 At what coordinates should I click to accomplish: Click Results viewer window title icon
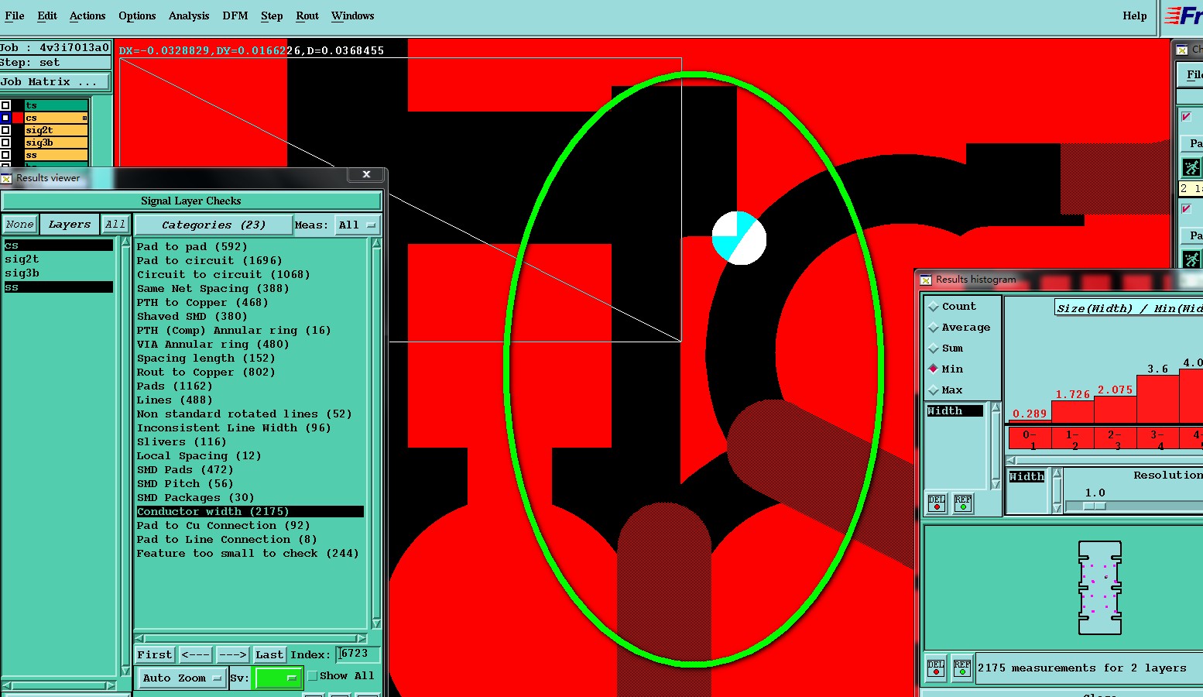pyautogui.click(x=7, y=178)
